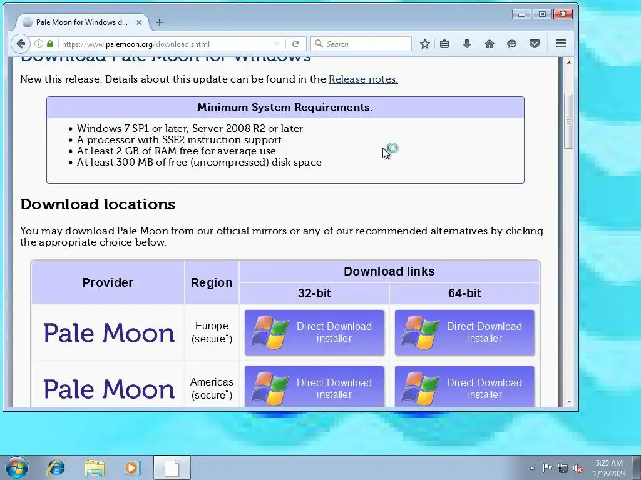
Task: Click the Minimum System Requirements heading
Action: (285, 107)
